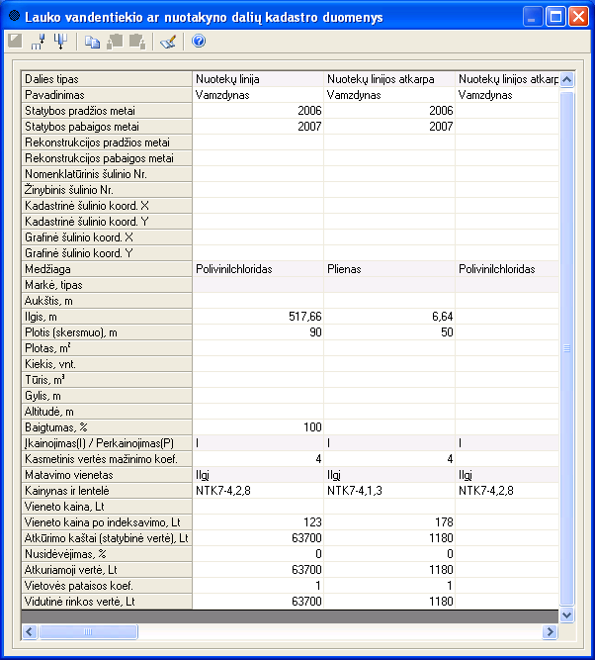
Task: Open Help with the blue question mark
Action: point(199,41)
